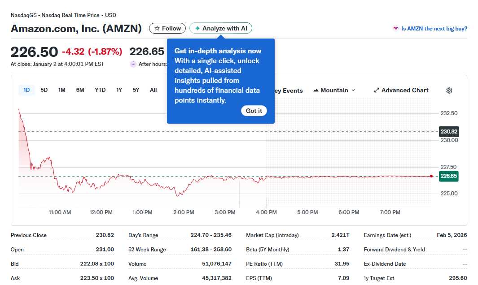This screenshot has width=478, height=285.
Task: Switch to the YTD chart range
Action: [x=100, y=90]
